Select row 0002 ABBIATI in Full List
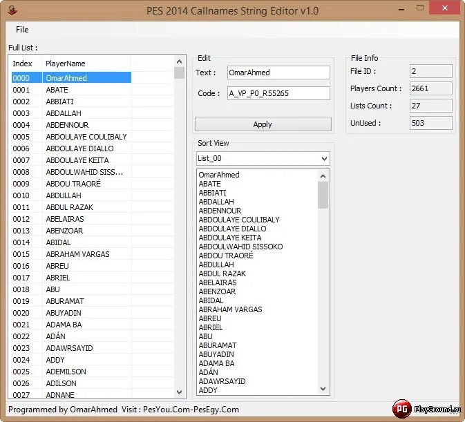Screen dimensions: 465x422 [x=71, y=102]
